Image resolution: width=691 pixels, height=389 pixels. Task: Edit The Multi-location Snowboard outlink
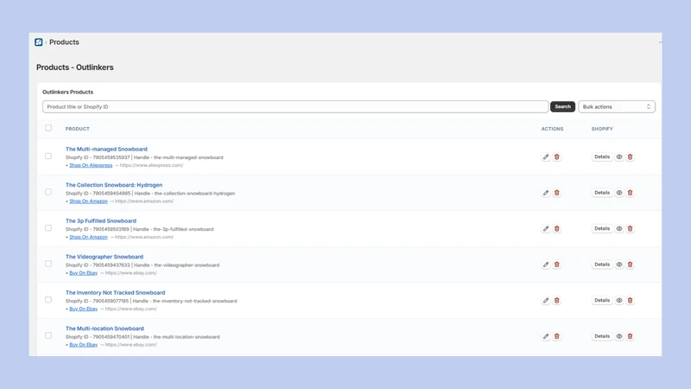click(546, 336)
